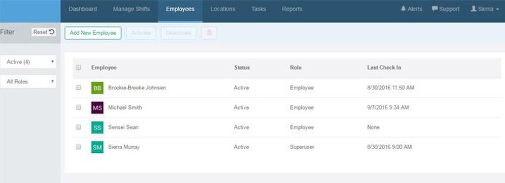The height and width of the screenshot is (183, 505).
Task: Open Brookie-Brooke Johnsen's name
Action: point(137,88)
